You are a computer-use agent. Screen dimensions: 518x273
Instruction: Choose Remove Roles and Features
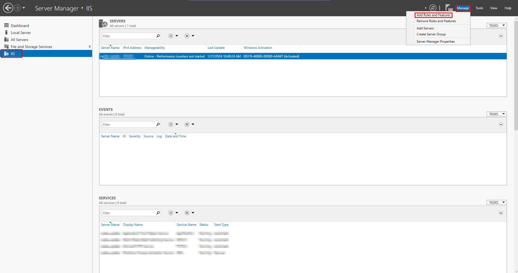coord(436,21)
